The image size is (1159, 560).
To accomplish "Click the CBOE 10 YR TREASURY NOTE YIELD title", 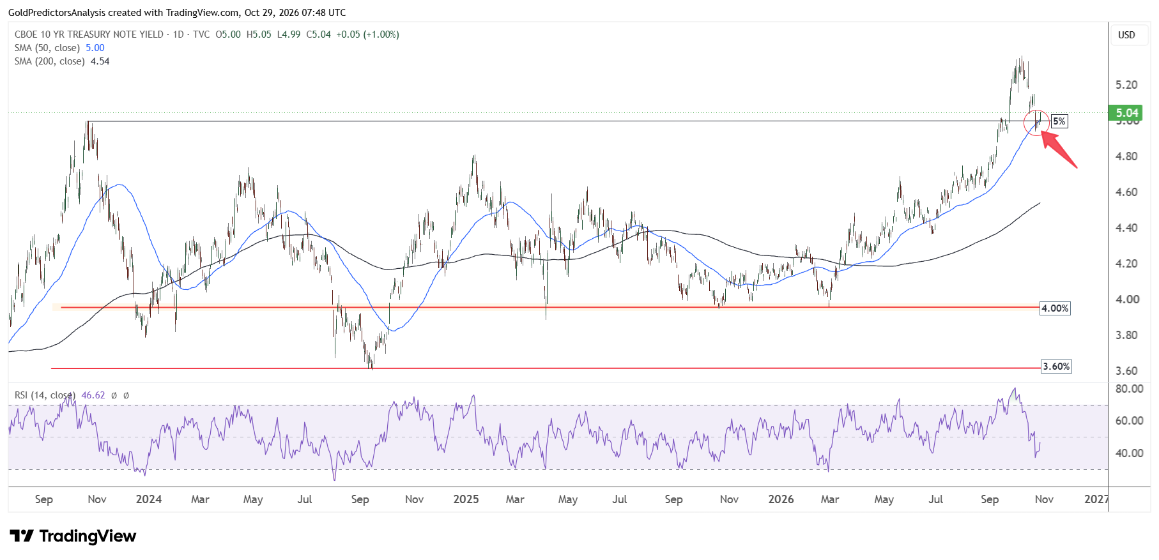I will [x=89, y=34].
